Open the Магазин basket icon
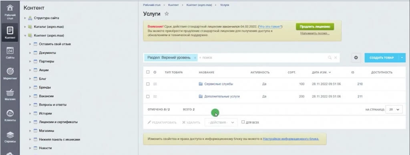This screenshot has width=410, height=155. [10, 92]
